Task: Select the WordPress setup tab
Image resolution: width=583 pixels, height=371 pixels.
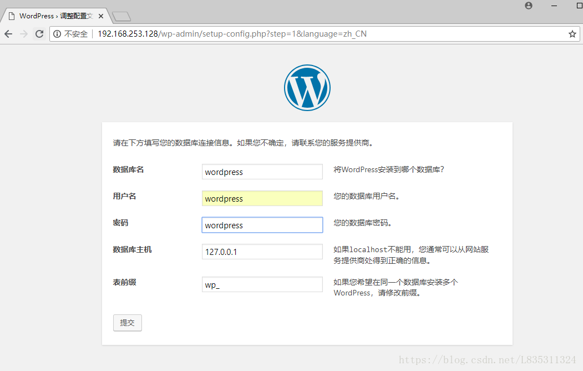Action: 53,16
